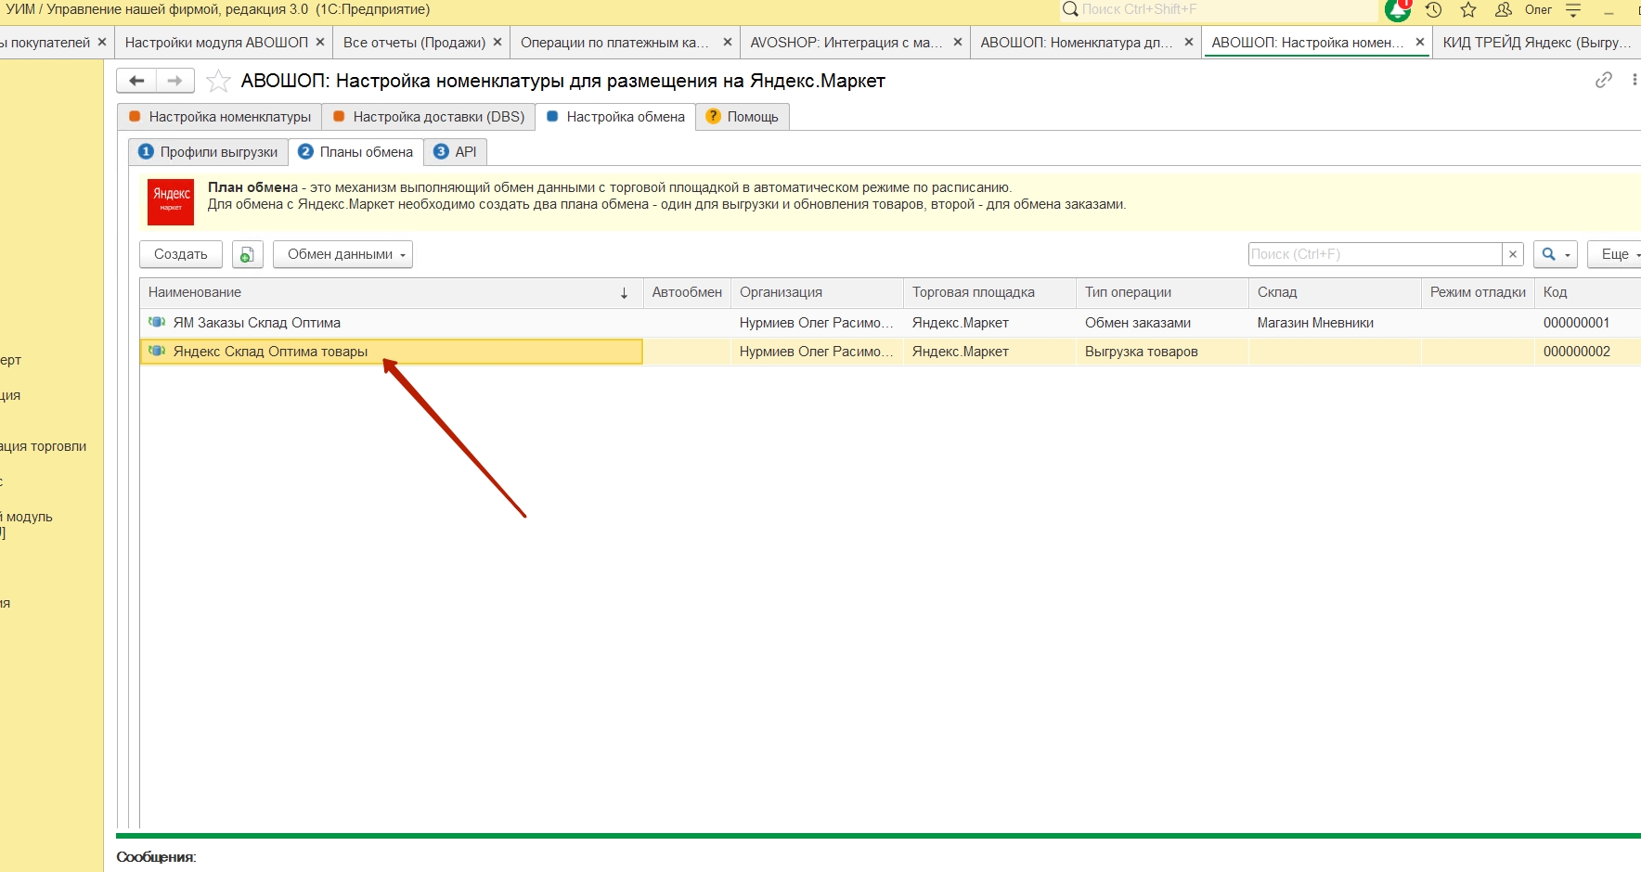
Task: Click the notifications bell icon
Action: click(1397, 10)
